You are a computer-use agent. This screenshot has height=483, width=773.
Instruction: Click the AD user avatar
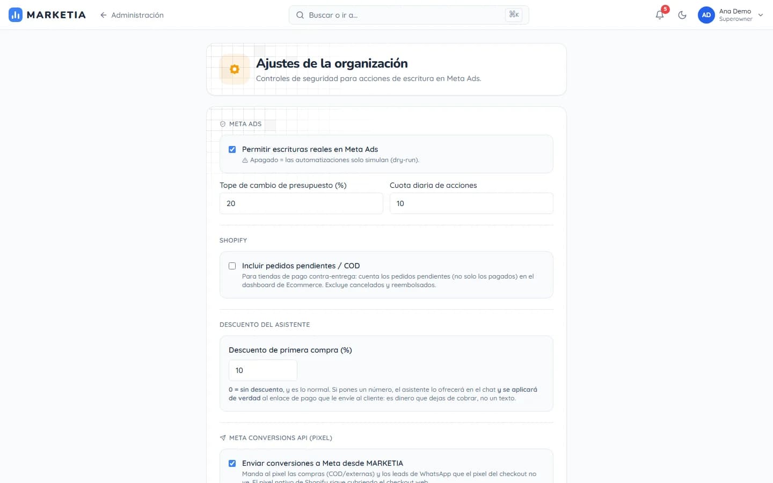pos(706,15)
